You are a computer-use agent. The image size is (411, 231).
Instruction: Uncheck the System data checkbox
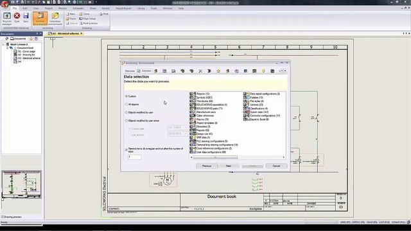(x=245, y=112)
